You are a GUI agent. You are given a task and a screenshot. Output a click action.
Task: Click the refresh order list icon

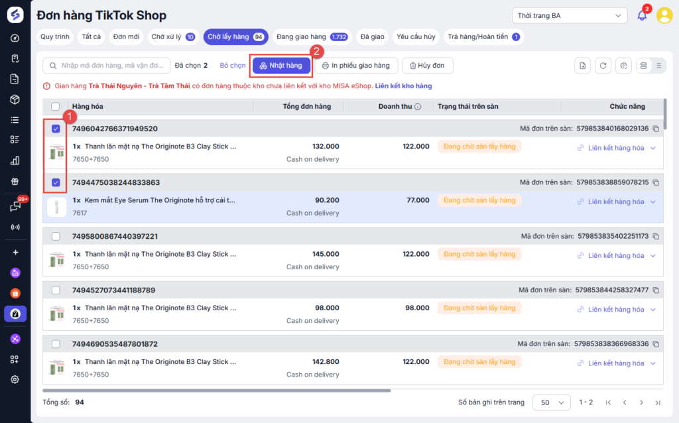[603, 65]
